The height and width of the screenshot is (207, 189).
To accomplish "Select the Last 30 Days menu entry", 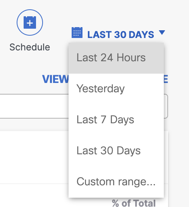I will point(116,151).
